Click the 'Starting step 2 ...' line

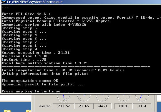pos(24,42)
